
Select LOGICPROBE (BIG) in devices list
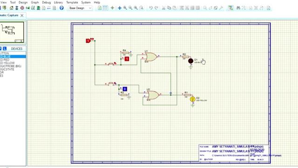[13, 66]
